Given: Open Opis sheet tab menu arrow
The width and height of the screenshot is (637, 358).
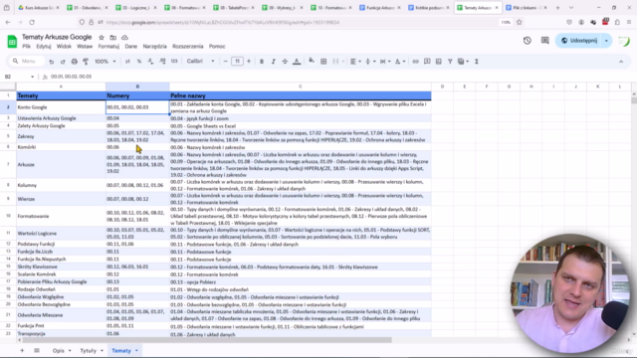Looking at the screenshot, I should (x=70, y=351).
